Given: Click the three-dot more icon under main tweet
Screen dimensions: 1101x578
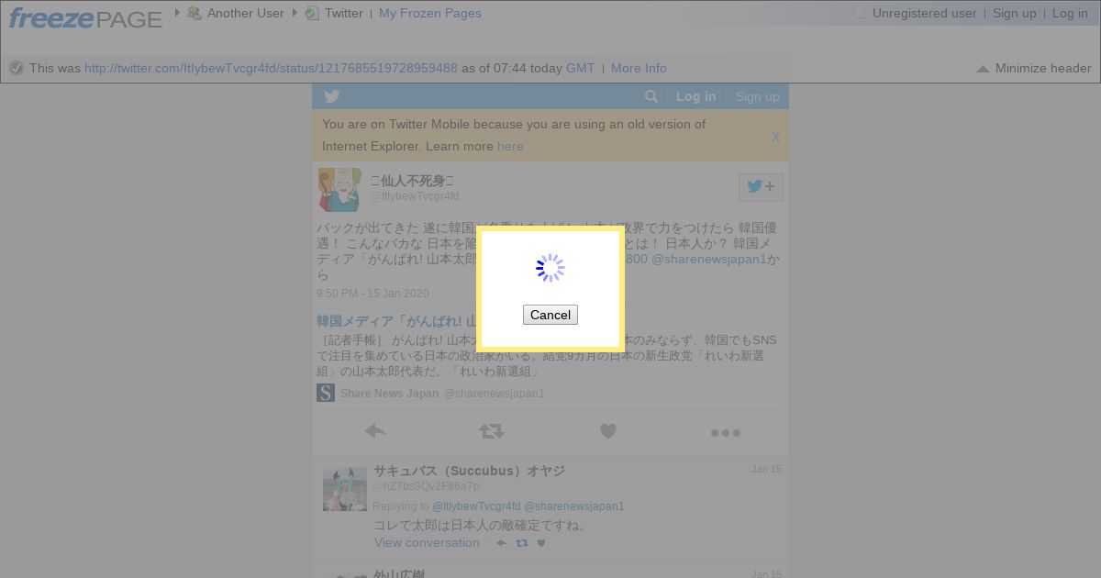Looking at the screenshot, I should click(725, 432).
